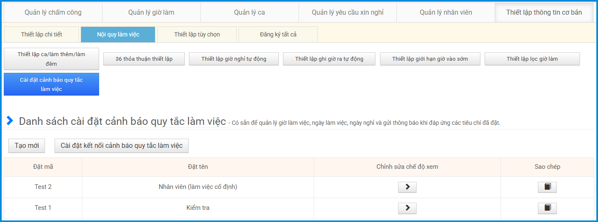Go to Quản lý yêu cầu xin nghỉ tab
Image resolution: width=598 pixels, height=222 pixels.
347,13
